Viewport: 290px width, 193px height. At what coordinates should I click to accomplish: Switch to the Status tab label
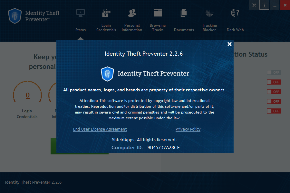tap(81, 30)
